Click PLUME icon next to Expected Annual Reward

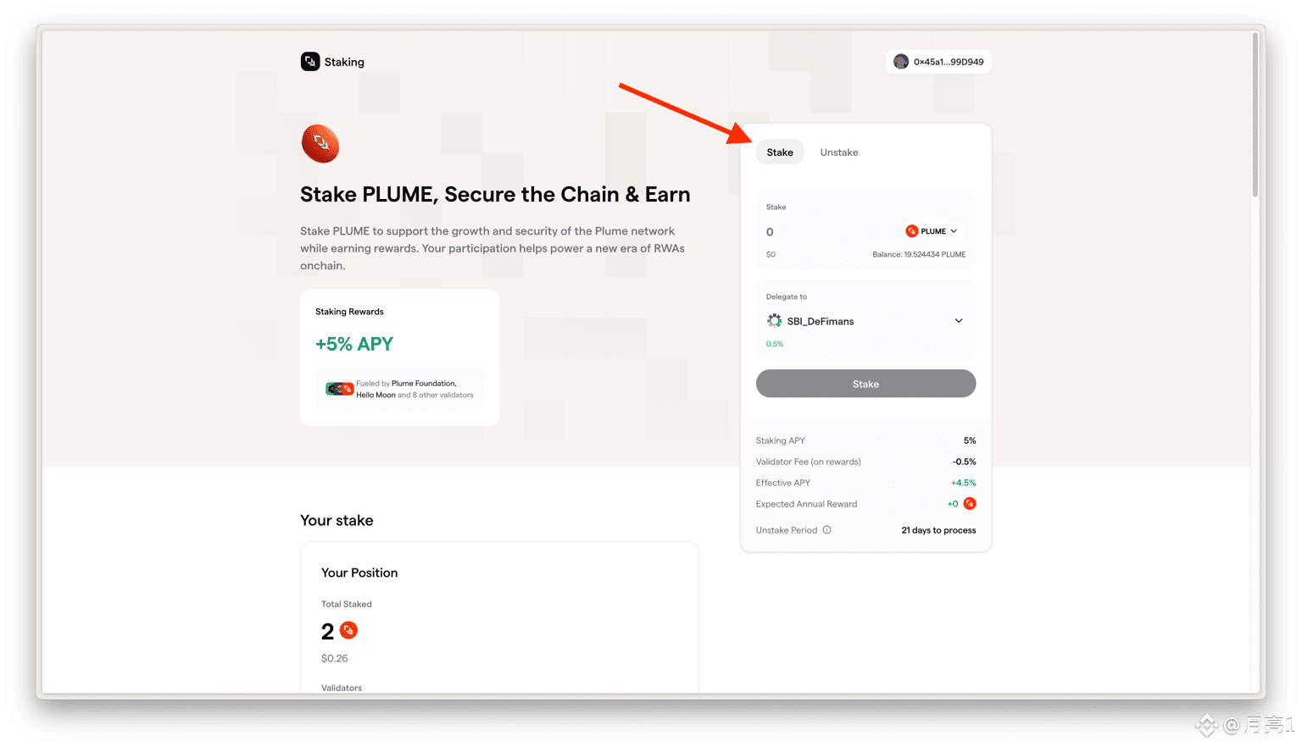pyautogui.click(x=970, y=504)
